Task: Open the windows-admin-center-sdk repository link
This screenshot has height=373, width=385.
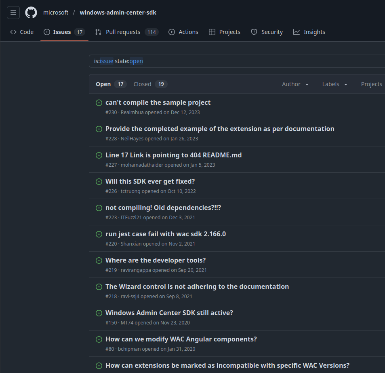Action: coord(118,13)
